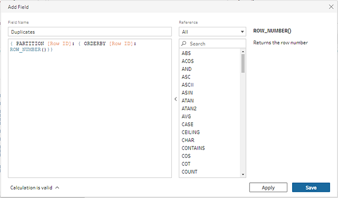Select the ABS function

pos(186,53)
